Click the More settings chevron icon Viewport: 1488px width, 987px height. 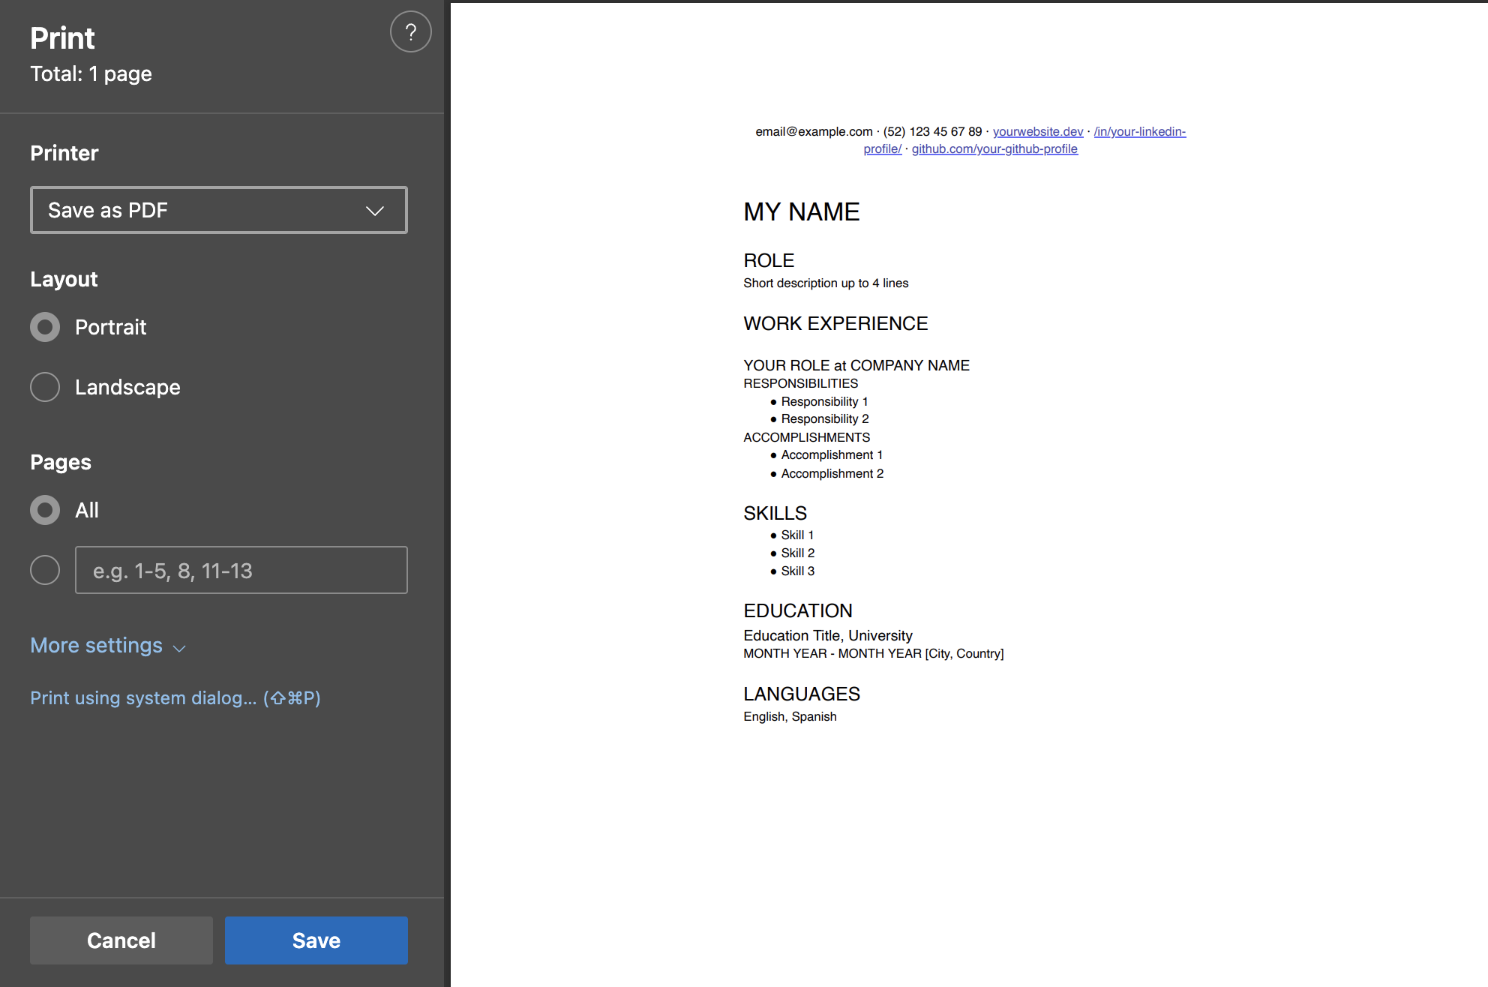pos(179,648)
